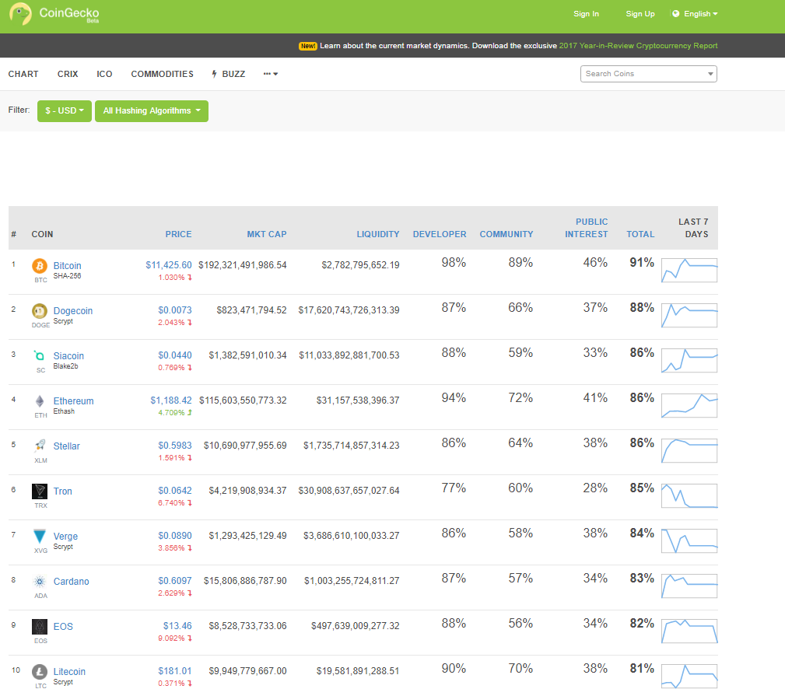Viewport: 785px width, 696px height.
Task: Click the Tron black logo icon
Action: 40,491
